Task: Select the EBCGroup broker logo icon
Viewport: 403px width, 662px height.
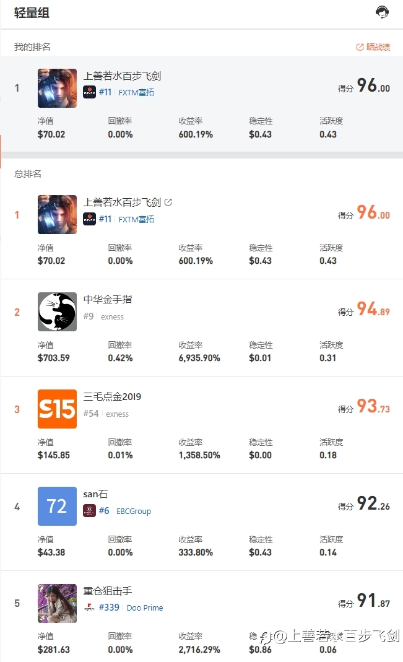Action: [90, 511]
